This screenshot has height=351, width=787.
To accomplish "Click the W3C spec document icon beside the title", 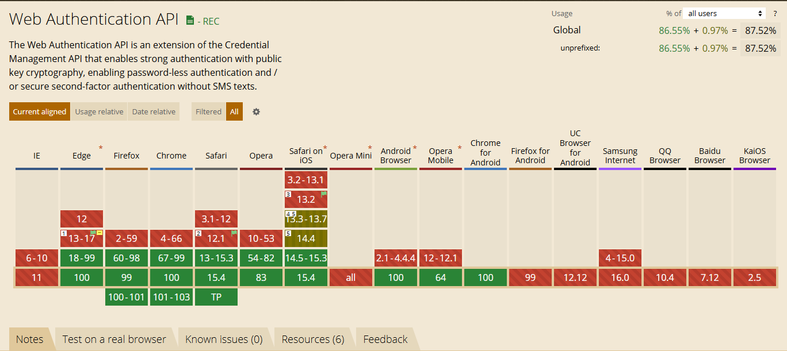I will point(190,21).
